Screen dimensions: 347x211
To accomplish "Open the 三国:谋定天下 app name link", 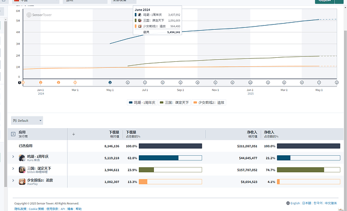I will click(x=39, y=168).
